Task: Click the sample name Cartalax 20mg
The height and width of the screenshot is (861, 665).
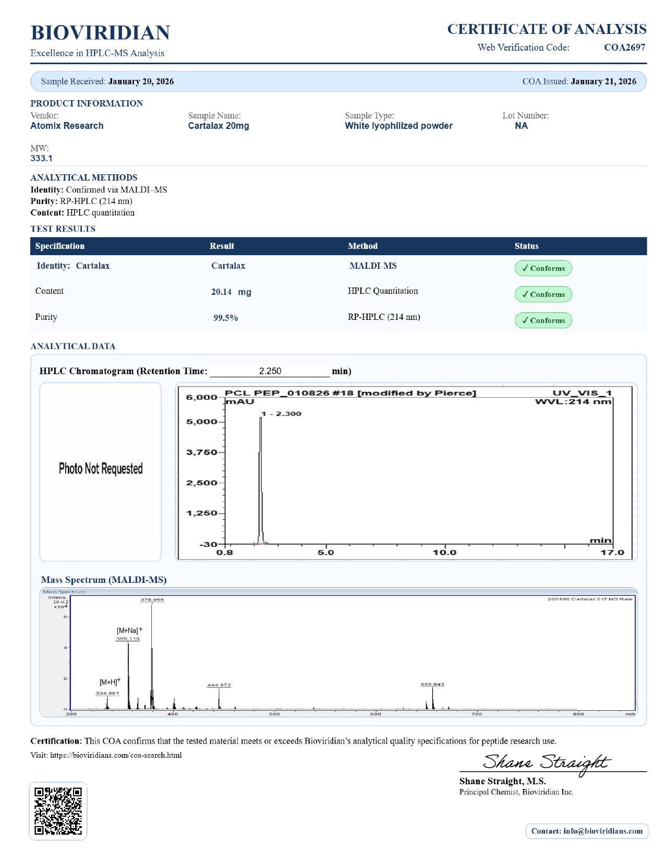Action: click(219, 126)
